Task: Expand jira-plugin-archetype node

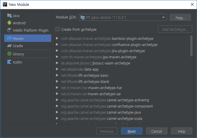Action: pos(57,51)
